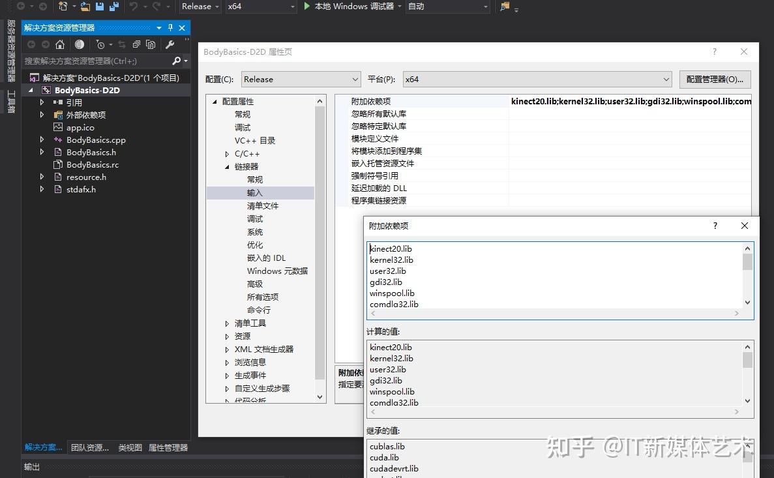Click the Pending Changes clock filter icon
Screen dimensions: 774x478
click(x=101, y=44)
